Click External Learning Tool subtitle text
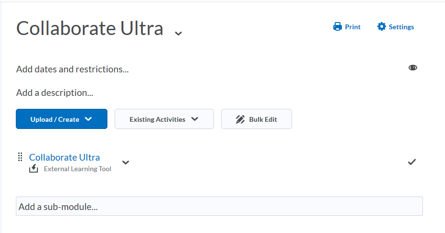The width and height of the screenshot is (445, 233). pyautogui.click(x=77, y=169)
